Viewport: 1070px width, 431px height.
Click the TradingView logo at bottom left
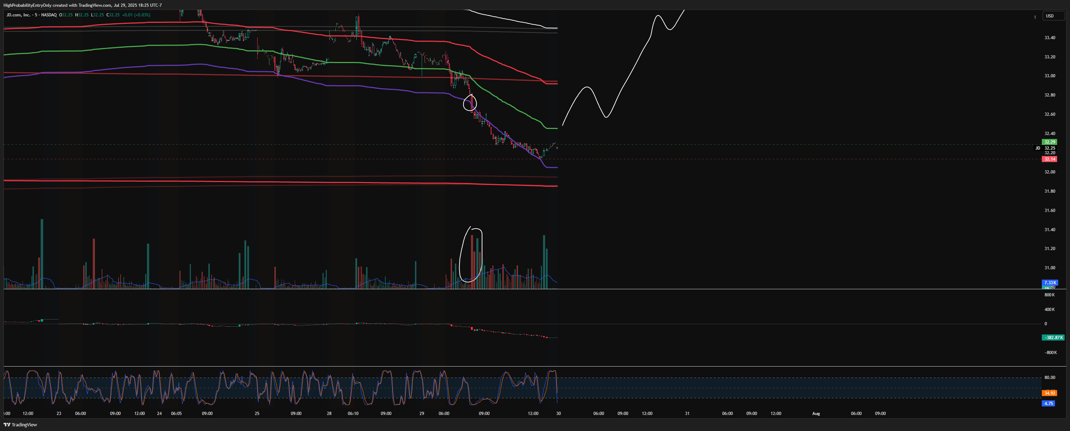(20, 424)
